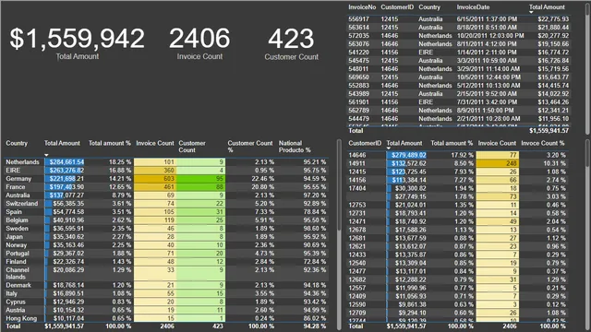Click the Total amount % header in country table
The width and height of the screenshot is (591, 332).
pos(110,143)
